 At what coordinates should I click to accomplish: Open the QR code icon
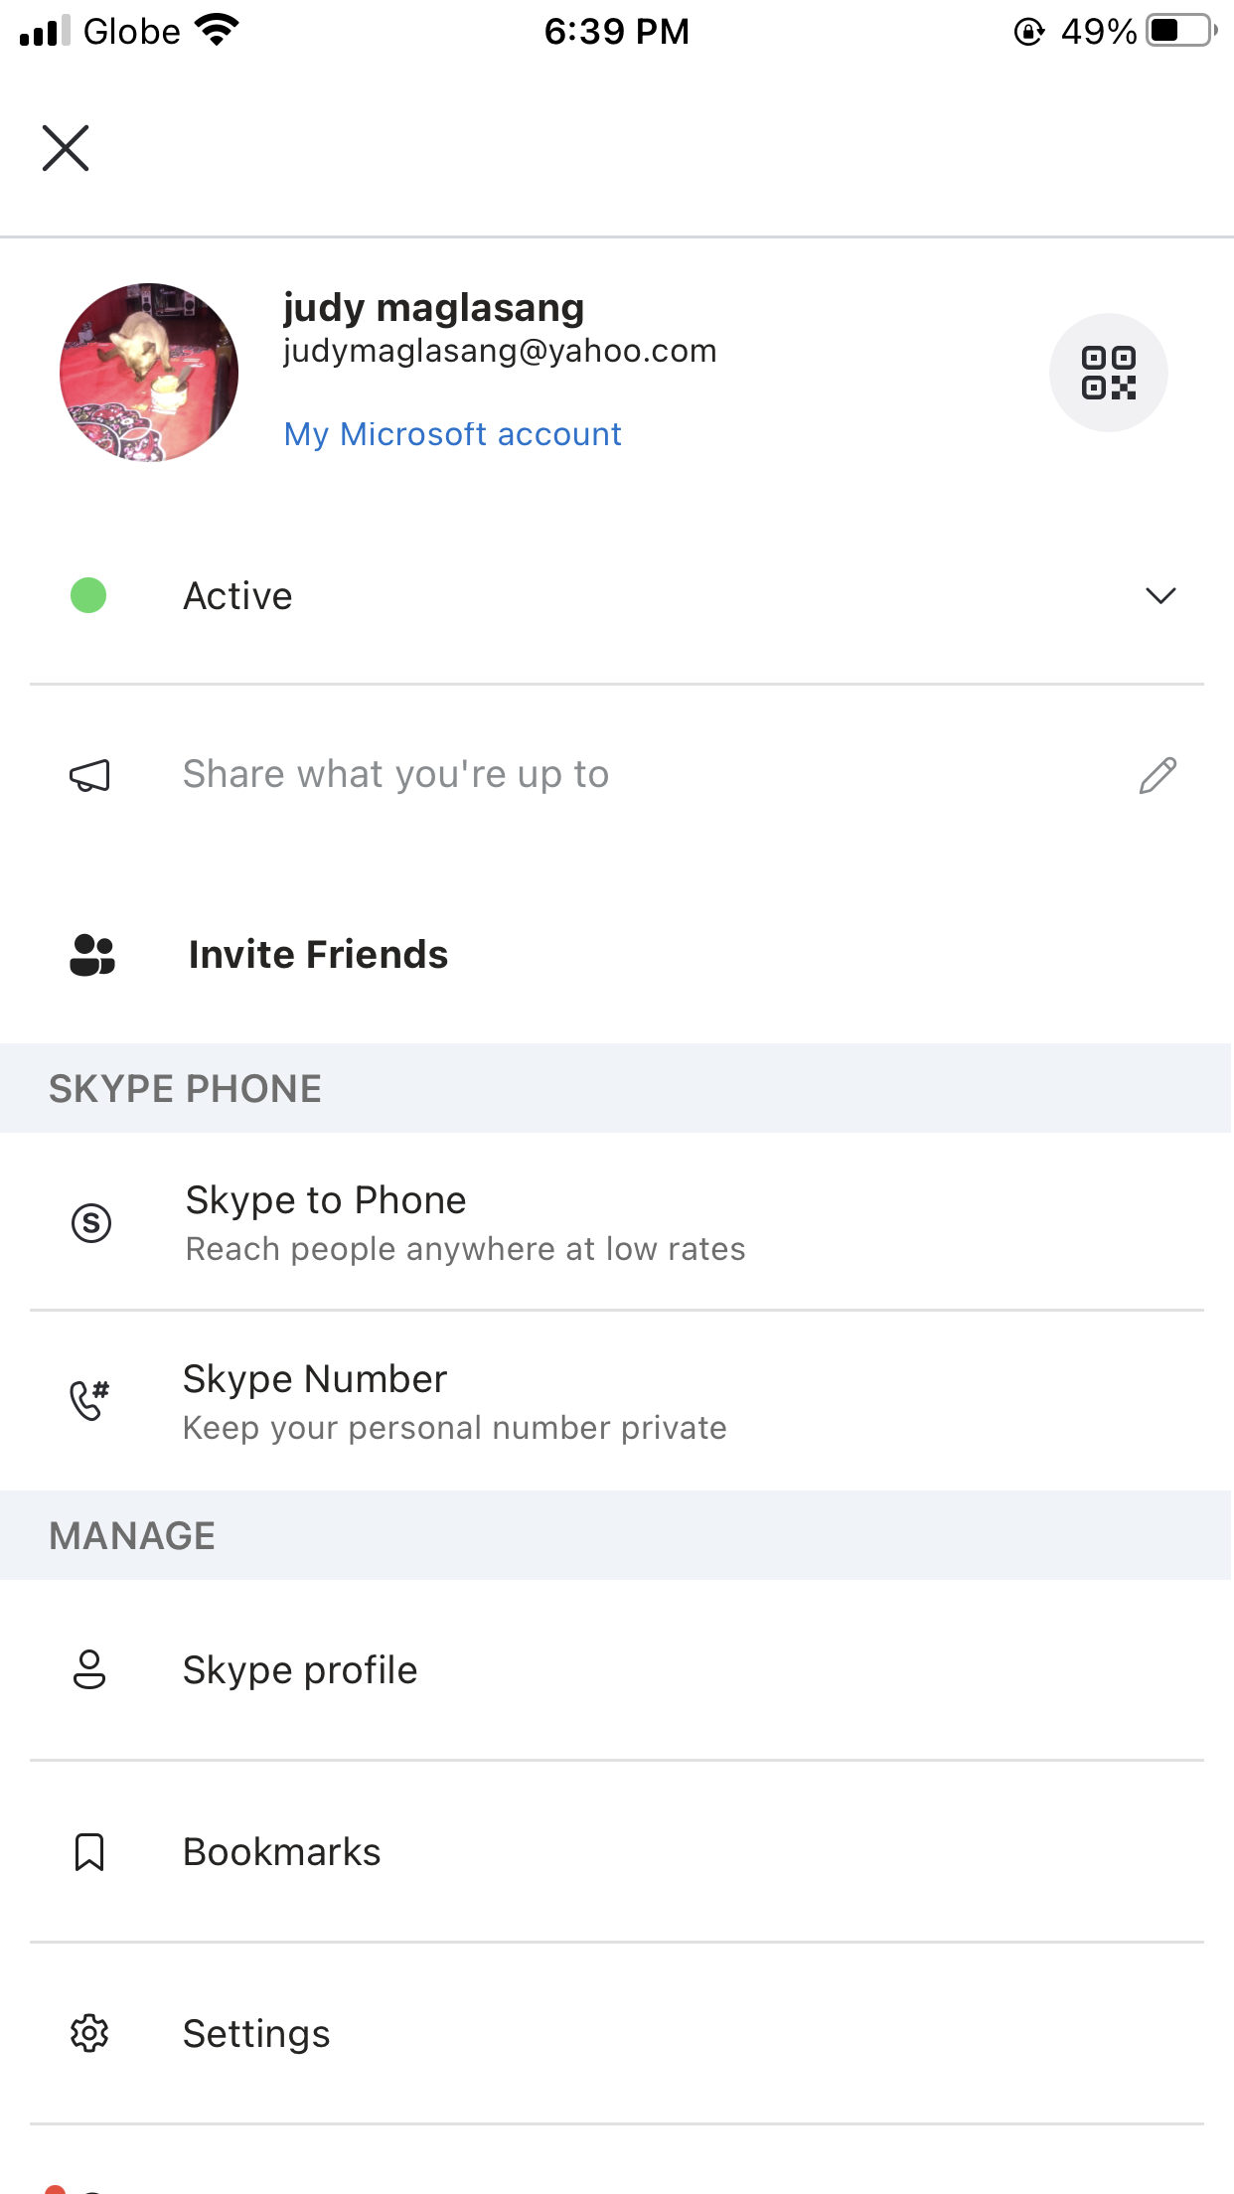pos(1108,373)
